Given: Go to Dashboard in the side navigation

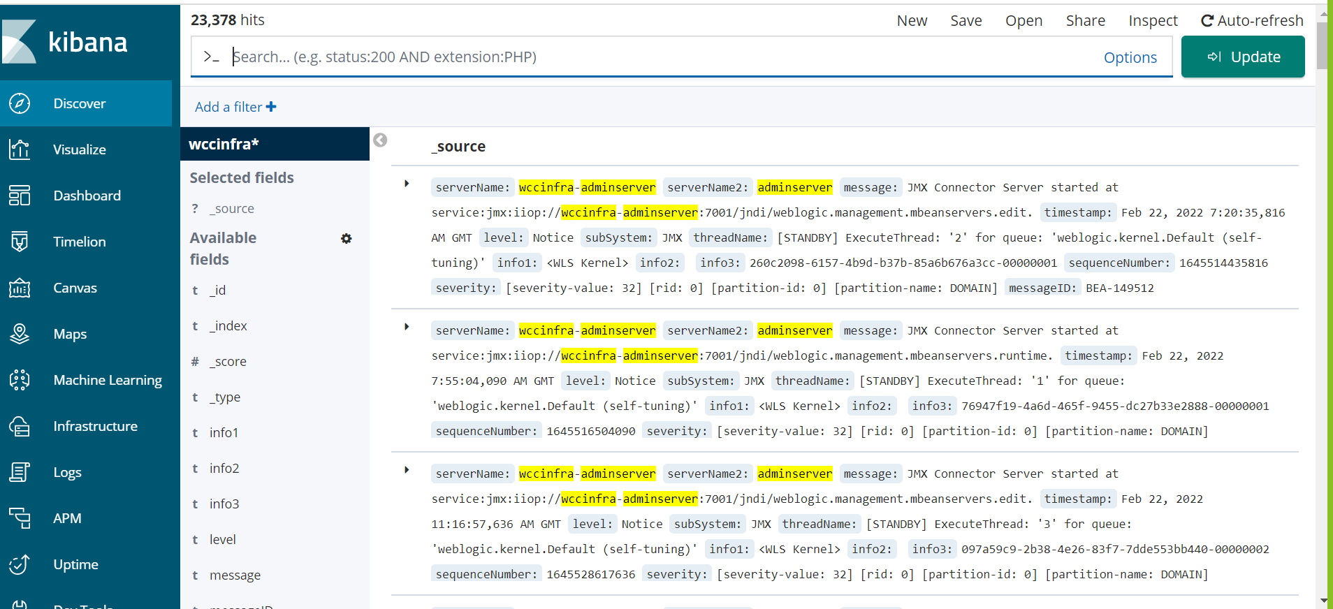Looking at the screenshot, I should [87, 196].
